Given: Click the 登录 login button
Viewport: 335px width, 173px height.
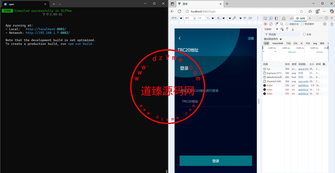Looking at the screenshot, I should click(x=216, y=161).
